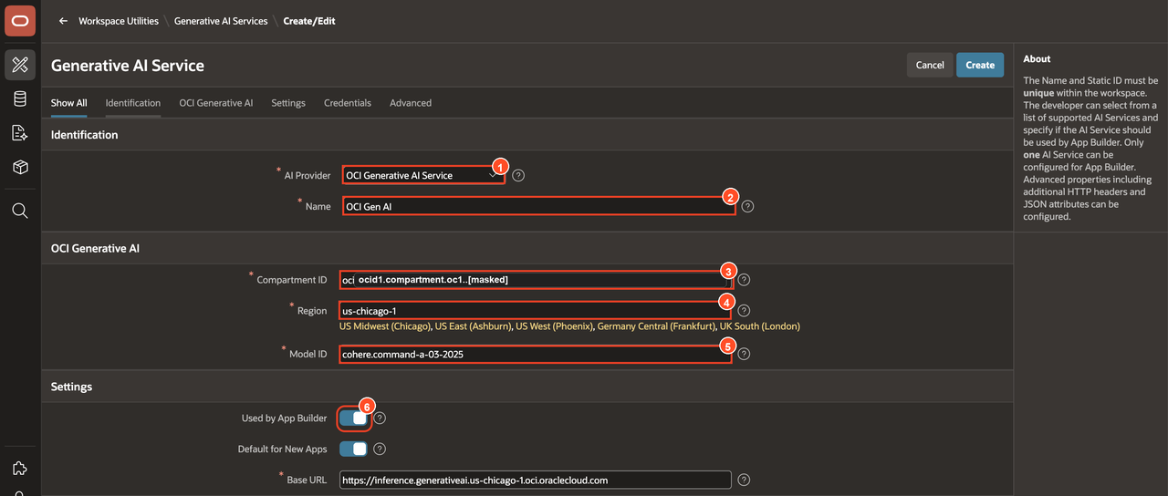
Task: Open the Oracle APEX home logo
Action: pos(20,20)
